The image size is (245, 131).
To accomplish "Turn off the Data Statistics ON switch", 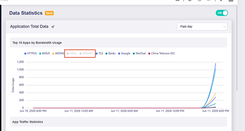I will click(222, 13).
